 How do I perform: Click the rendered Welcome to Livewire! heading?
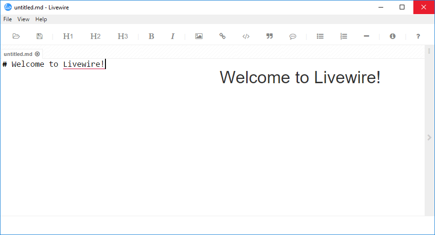click(300, 77)
